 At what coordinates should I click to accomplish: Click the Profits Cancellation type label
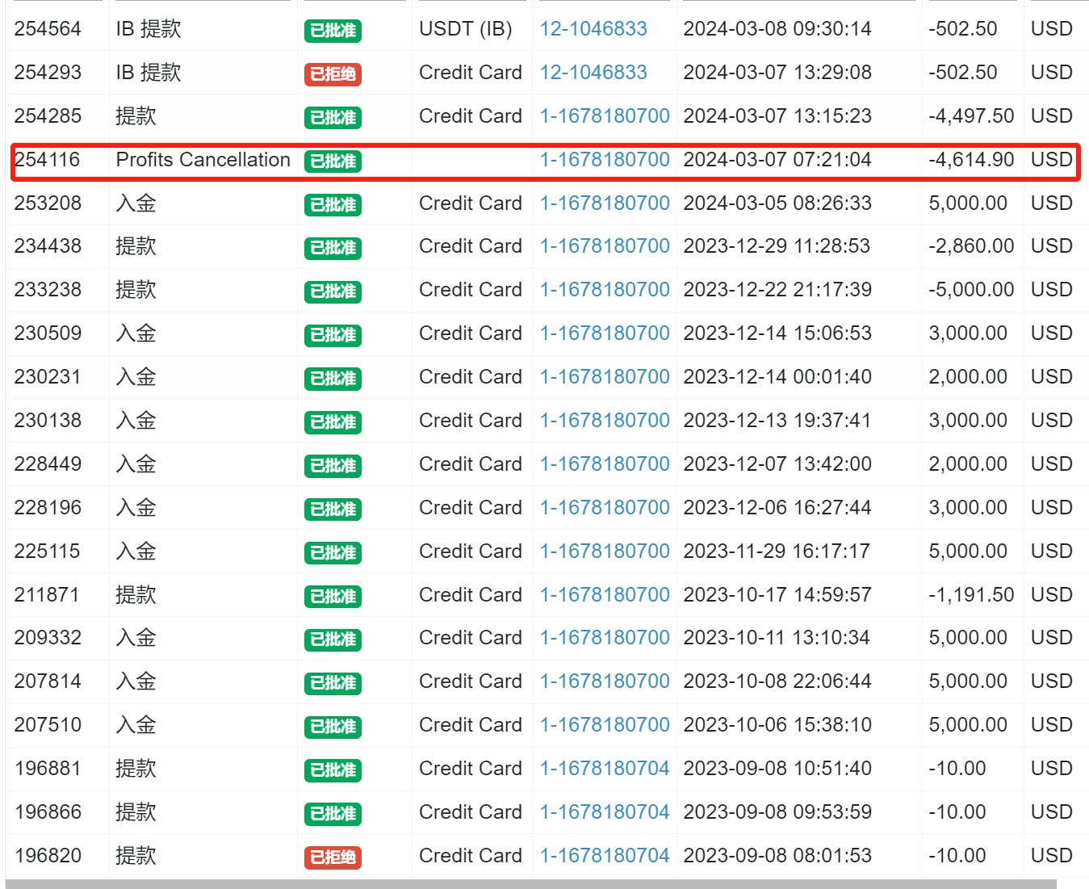[203, 160]
